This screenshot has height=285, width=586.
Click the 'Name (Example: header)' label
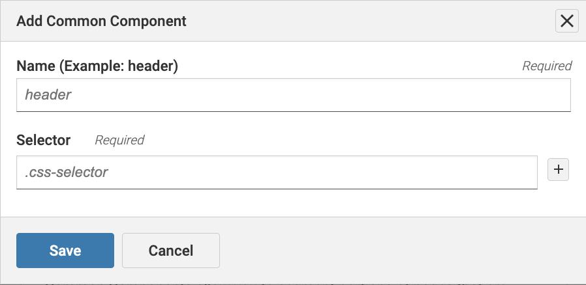point(97,66)
